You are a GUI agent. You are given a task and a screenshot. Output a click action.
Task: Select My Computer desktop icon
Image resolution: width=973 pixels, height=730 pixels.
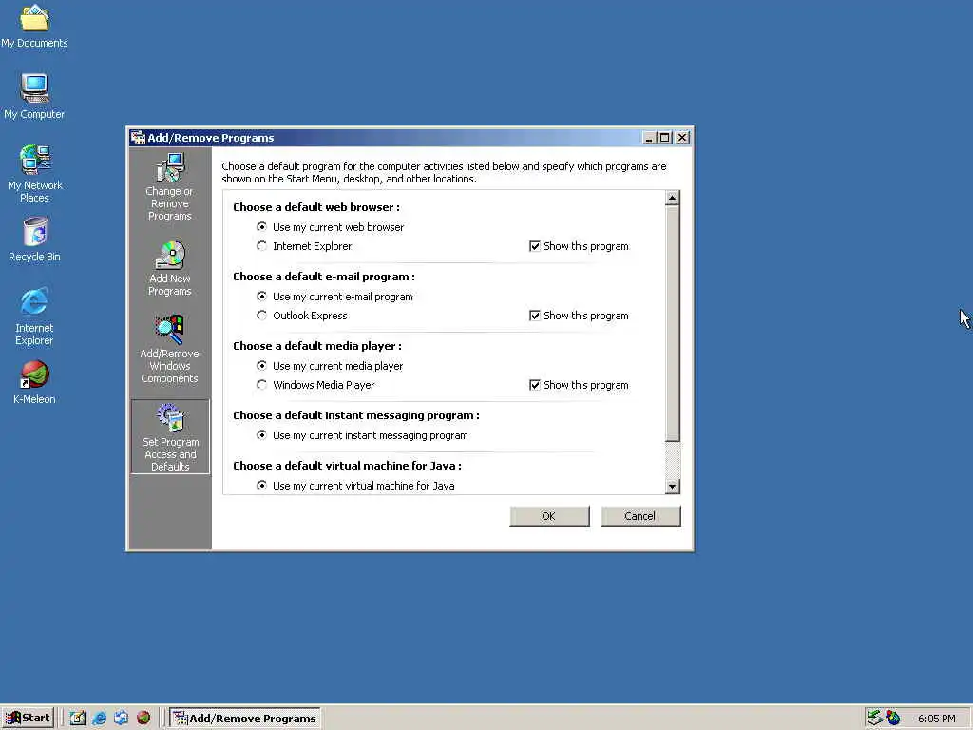pyautogui.click(x=34, y=96)
